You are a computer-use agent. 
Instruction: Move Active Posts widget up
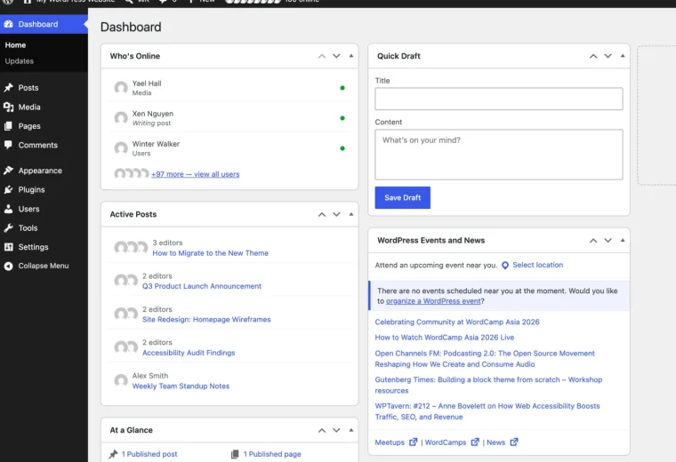322,214
